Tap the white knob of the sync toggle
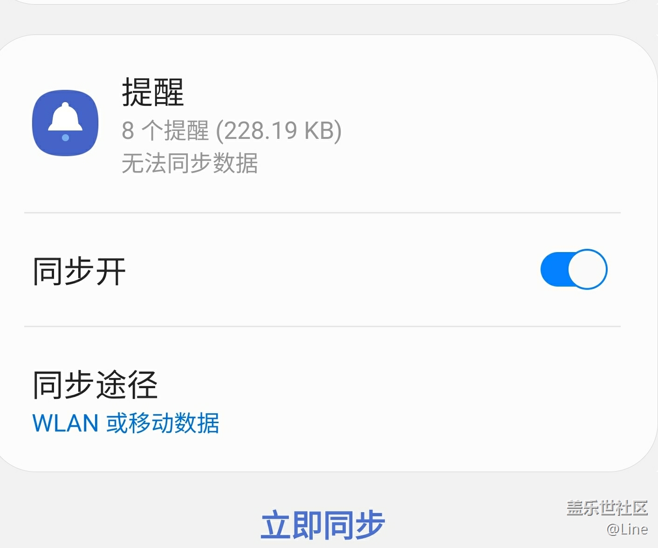Viewport: 658px width, 548px height. [587, 269]
